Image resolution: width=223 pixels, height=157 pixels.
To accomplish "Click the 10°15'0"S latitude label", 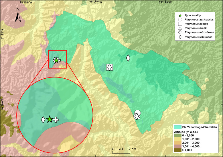I will (x=2, y=35).
